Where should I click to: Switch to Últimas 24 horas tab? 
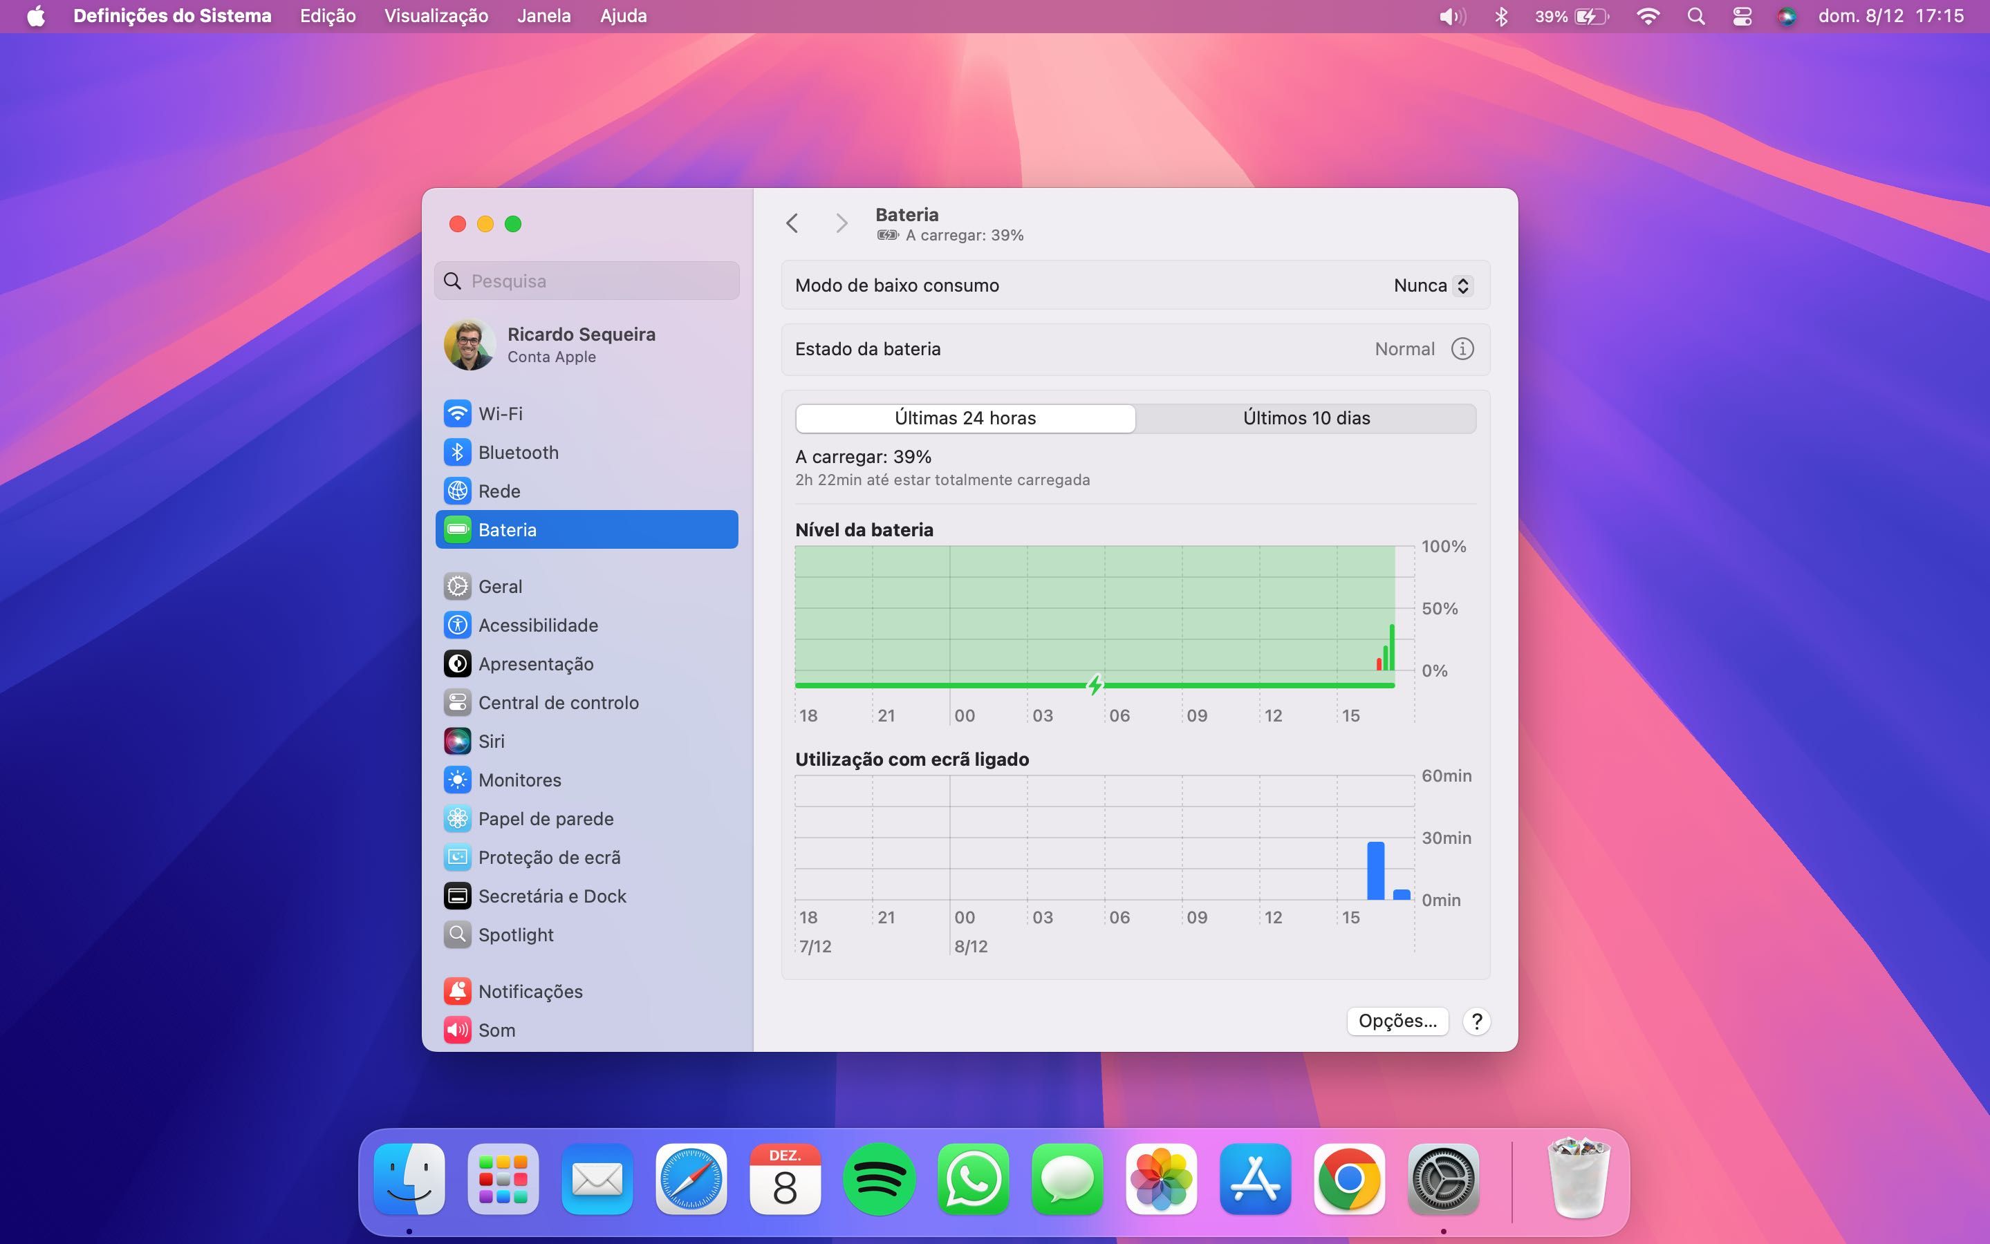[x=965, y=418]
